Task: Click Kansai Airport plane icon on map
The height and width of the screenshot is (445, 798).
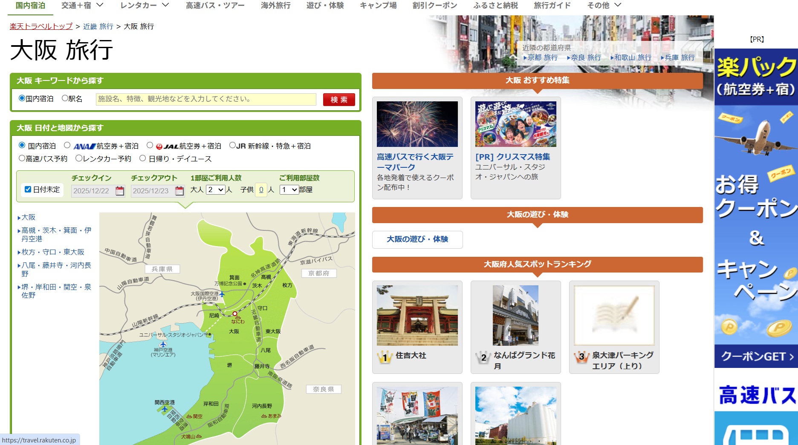Action: 165,409
